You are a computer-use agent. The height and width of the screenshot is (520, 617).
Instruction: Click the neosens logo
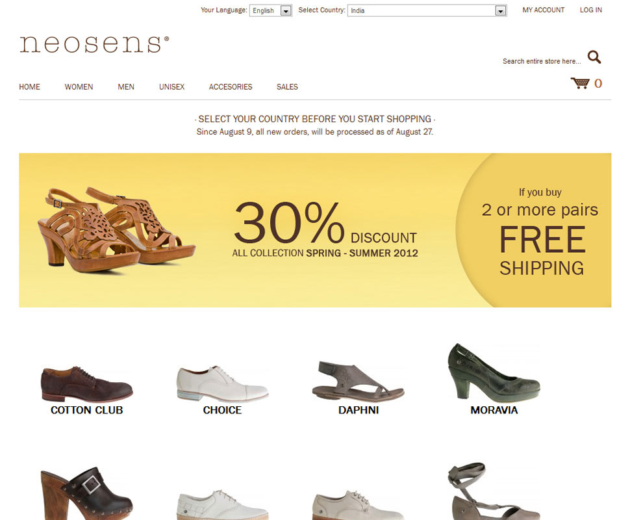(94, 44)
